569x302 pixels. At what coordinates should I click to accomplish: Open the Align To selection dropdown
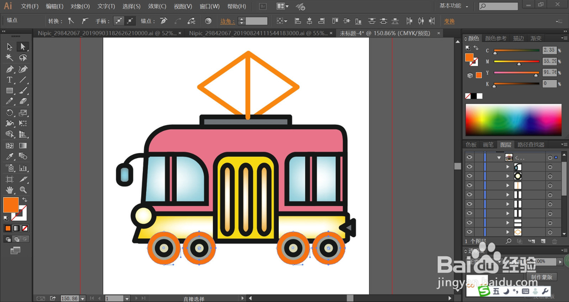pyautogui.click(x=282, y=21)
